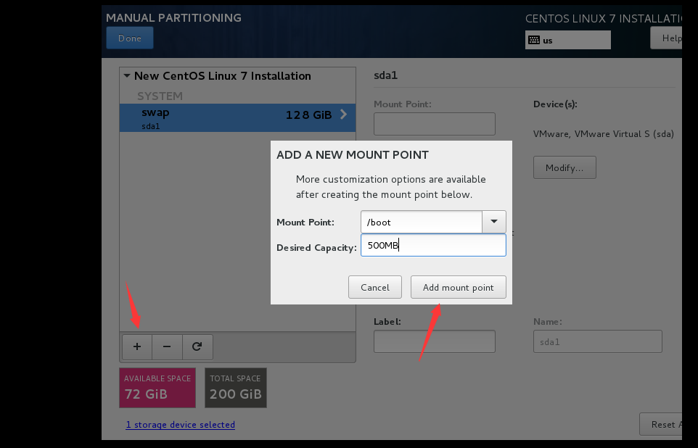The image size is (698, 448).
Task: Click the MANUAL PARTITIONING heading
Action: [x=173, y=18]
